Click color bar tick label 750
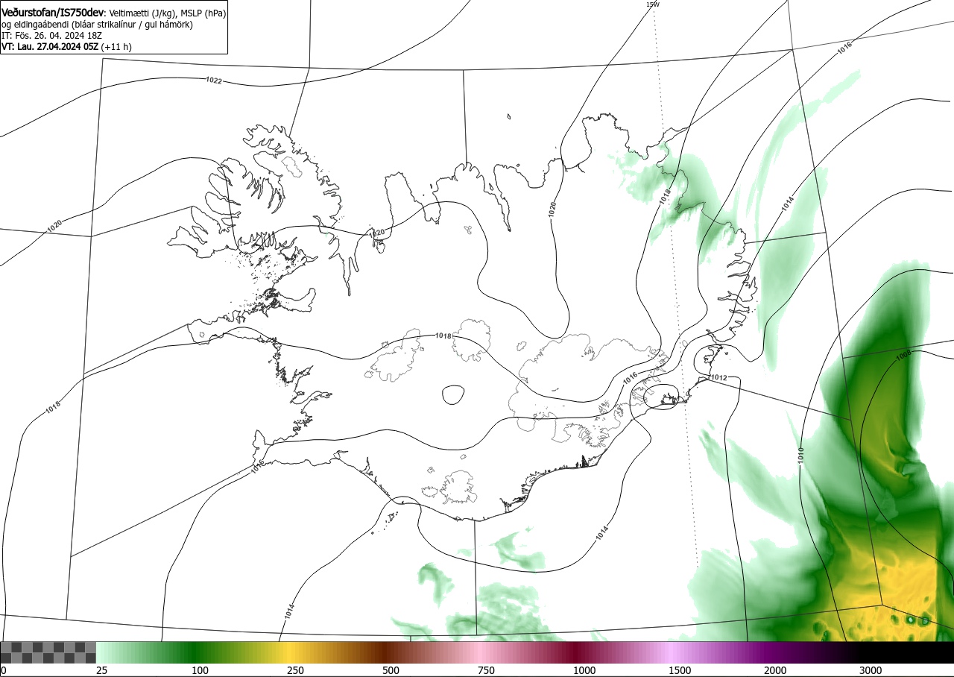This screenshot has height=677, width=954. coord(486,670)
